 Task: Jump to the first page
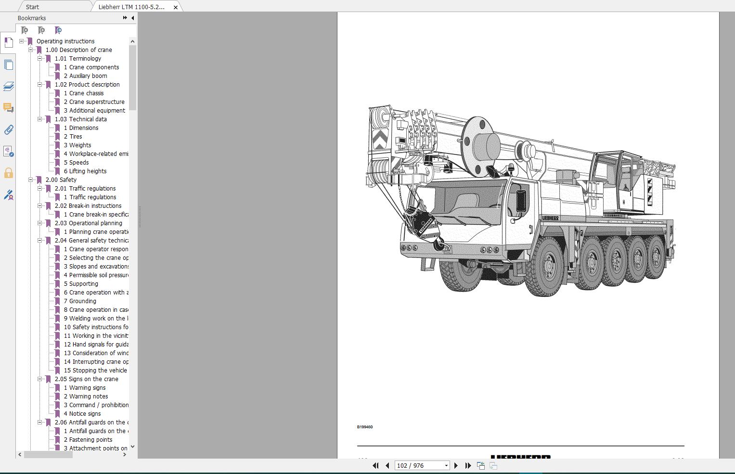click(x=375, y=465)
